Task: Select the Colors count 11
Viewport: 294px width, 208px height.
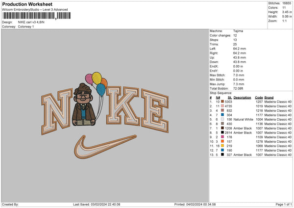Action: [x=284, y=8]
